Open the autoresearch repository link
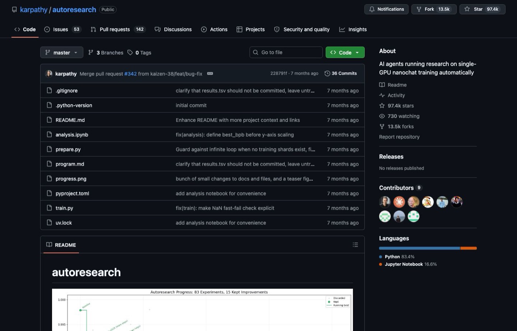The width and height of the screenshot is (517, 331). (74, 10)
